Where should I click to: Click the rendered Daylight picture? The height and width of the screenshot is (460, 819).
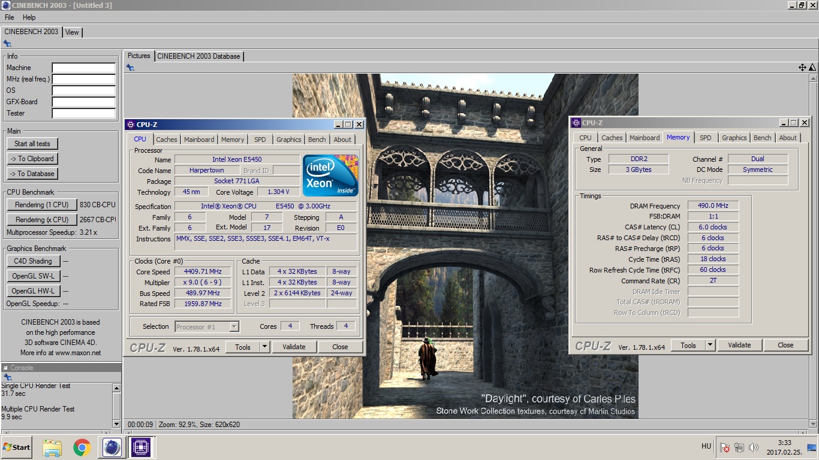(x=465, y=246)
